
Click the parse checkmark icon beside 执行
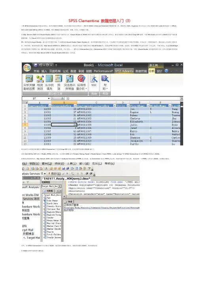tap(63, 174)
